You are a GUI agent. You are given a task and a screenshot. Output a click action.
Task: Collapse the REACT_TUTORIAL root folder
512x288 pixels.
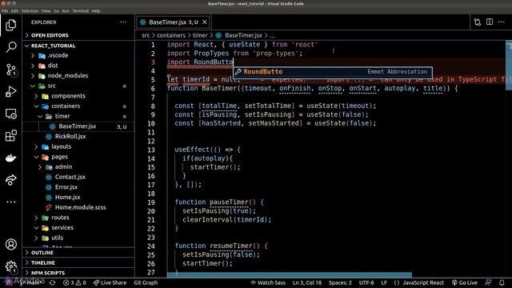pos(78,46)
